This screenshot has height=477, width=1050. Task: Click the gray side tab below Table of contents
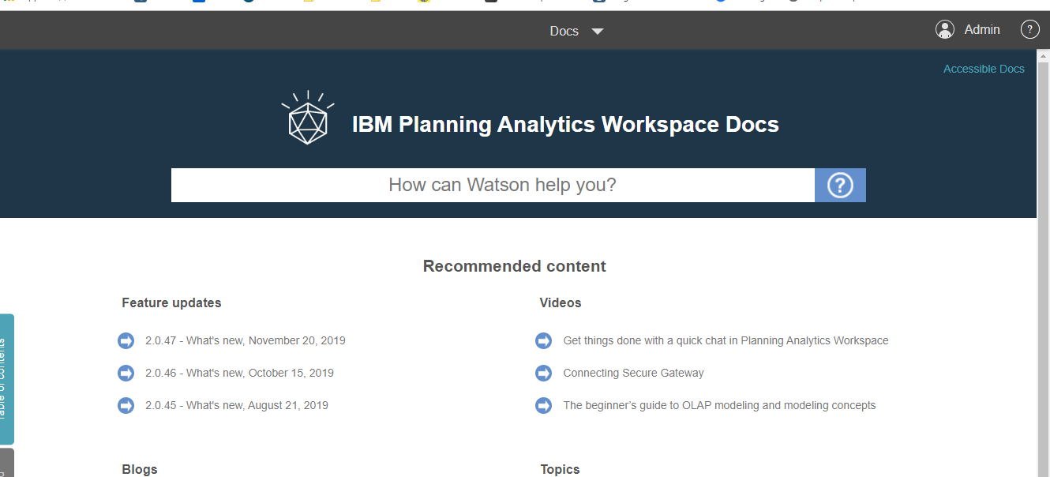(x=6, y=463)
